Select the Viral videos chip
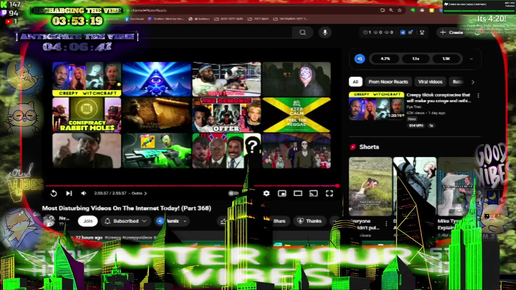Image resolution: width=516 pixels, height=290 pixels. pyautogui.click(x=430, y=82)
